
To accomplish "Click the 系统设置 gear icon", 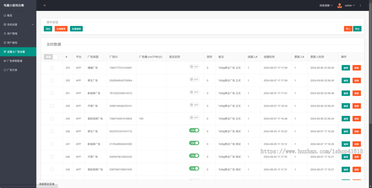I will [x=5, y=24].
